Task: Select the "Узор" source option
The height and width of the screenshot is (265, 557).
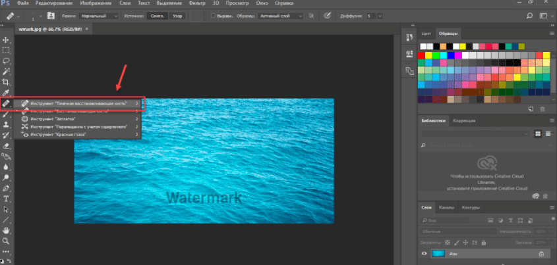Action: coord(176,14)
